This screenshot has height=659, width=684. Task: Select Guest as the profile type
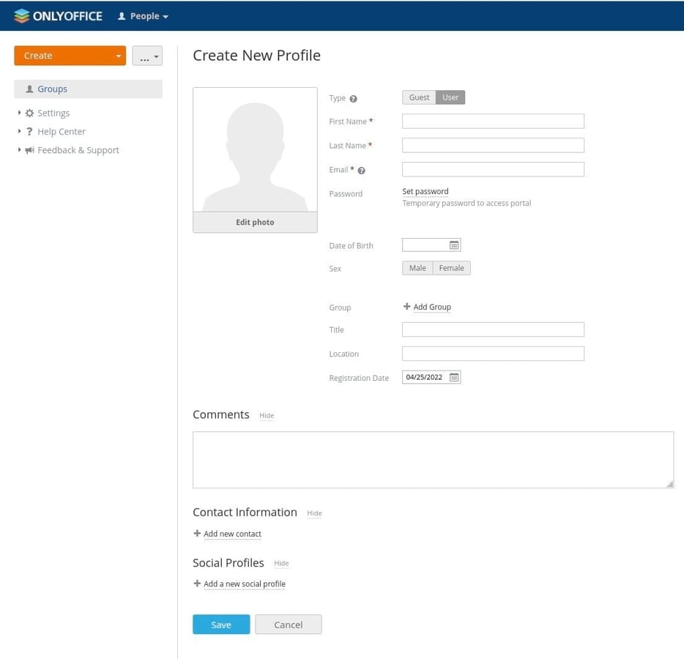pos(418,97)
